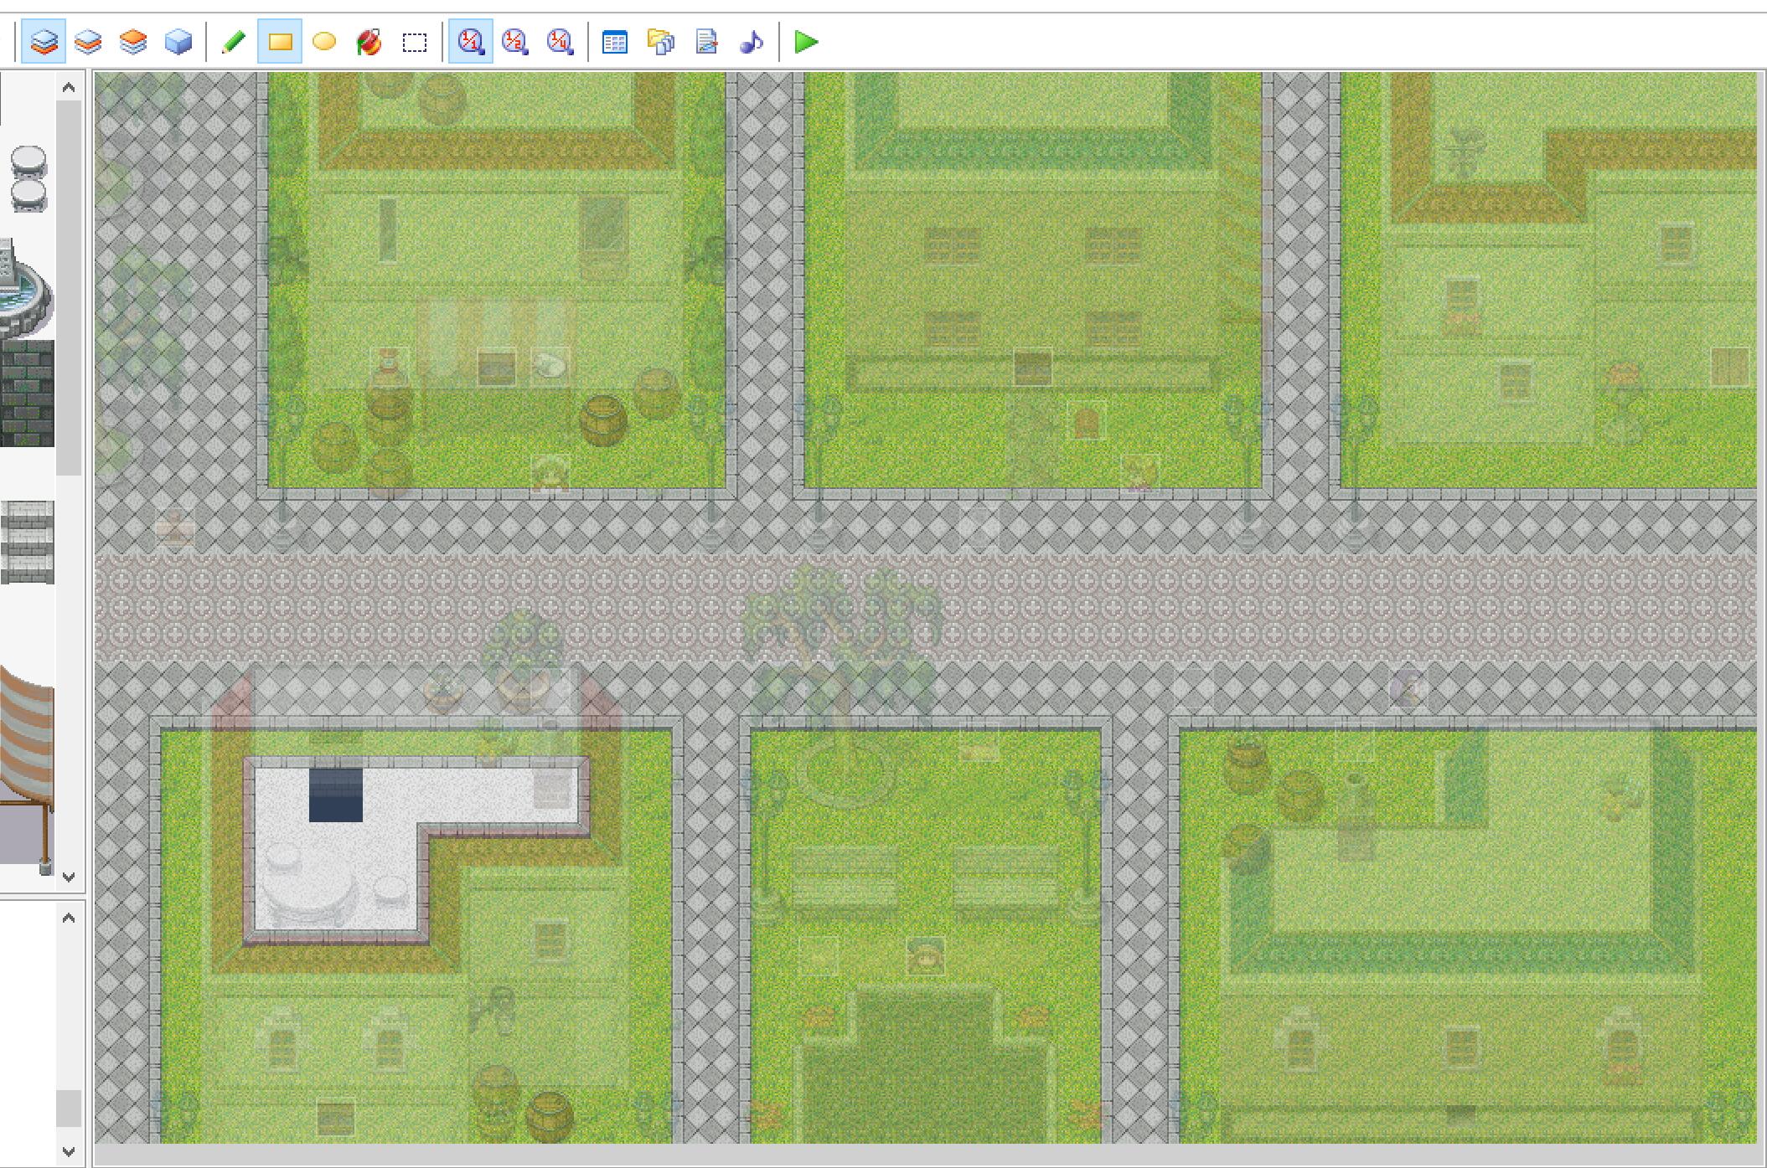Click the tile palette scrollbar thumb

[x=69, y=287]
